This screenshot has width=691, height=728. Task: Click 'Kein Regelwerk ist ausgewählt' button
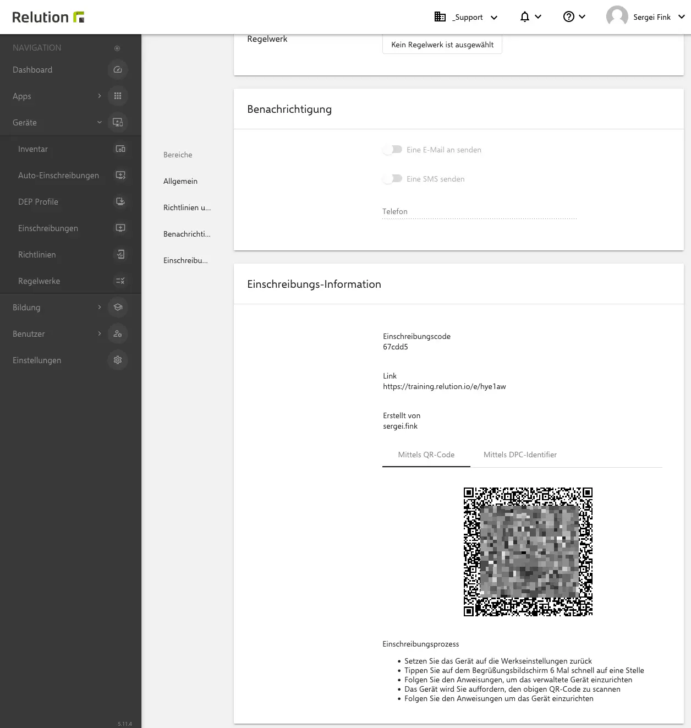[x=442, y=45]
